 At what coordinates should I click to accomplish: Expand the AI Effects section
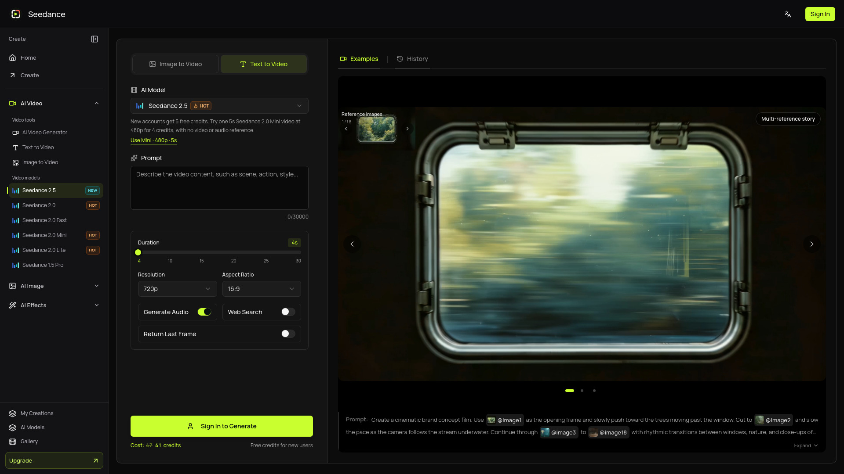pyautogui.click(x=55, y=305)
